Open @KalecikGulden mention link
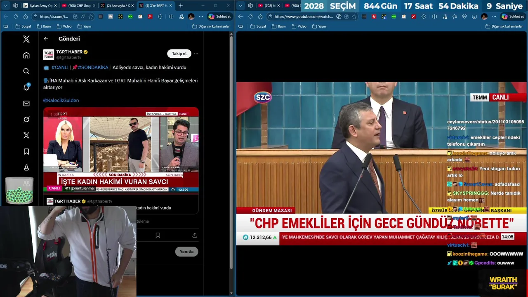The height and width of the screenshot is (297, 528). tap(61, 101)
